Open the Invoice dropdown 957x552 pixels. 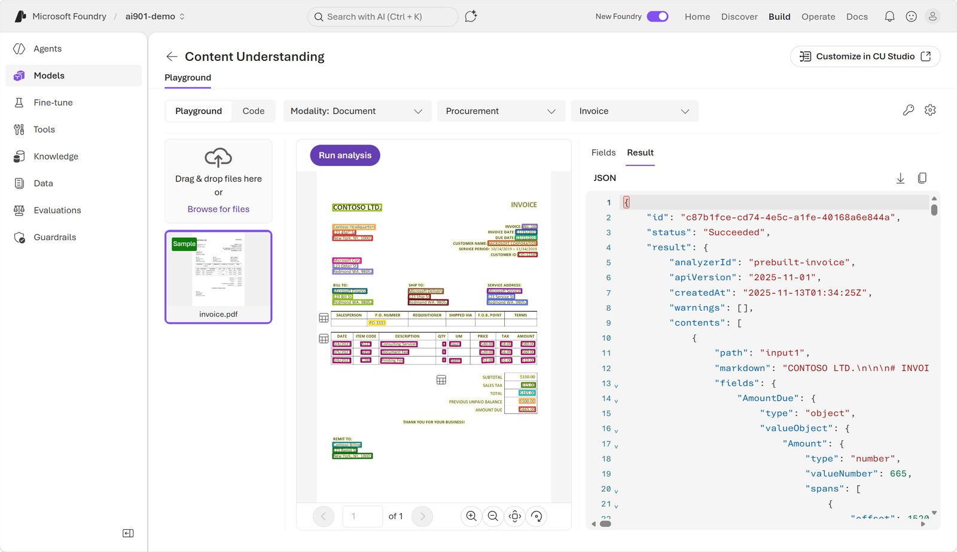[x=635, y=111]
